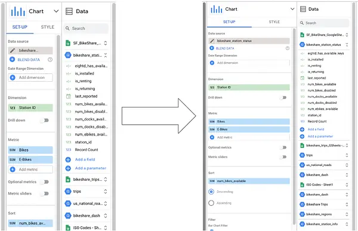Click the pencil edit icon beside bikeshare_station_status
This screenshot has width=358, height=231.
(212, 41)
